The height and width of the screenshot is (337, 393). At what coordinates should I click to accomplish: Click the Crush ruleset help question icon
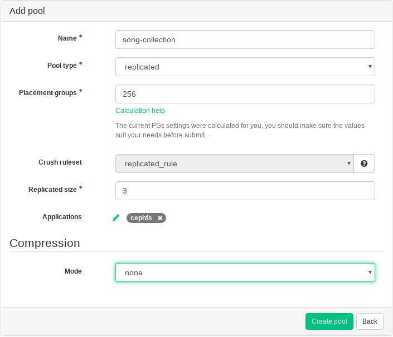tap(364, 163)
